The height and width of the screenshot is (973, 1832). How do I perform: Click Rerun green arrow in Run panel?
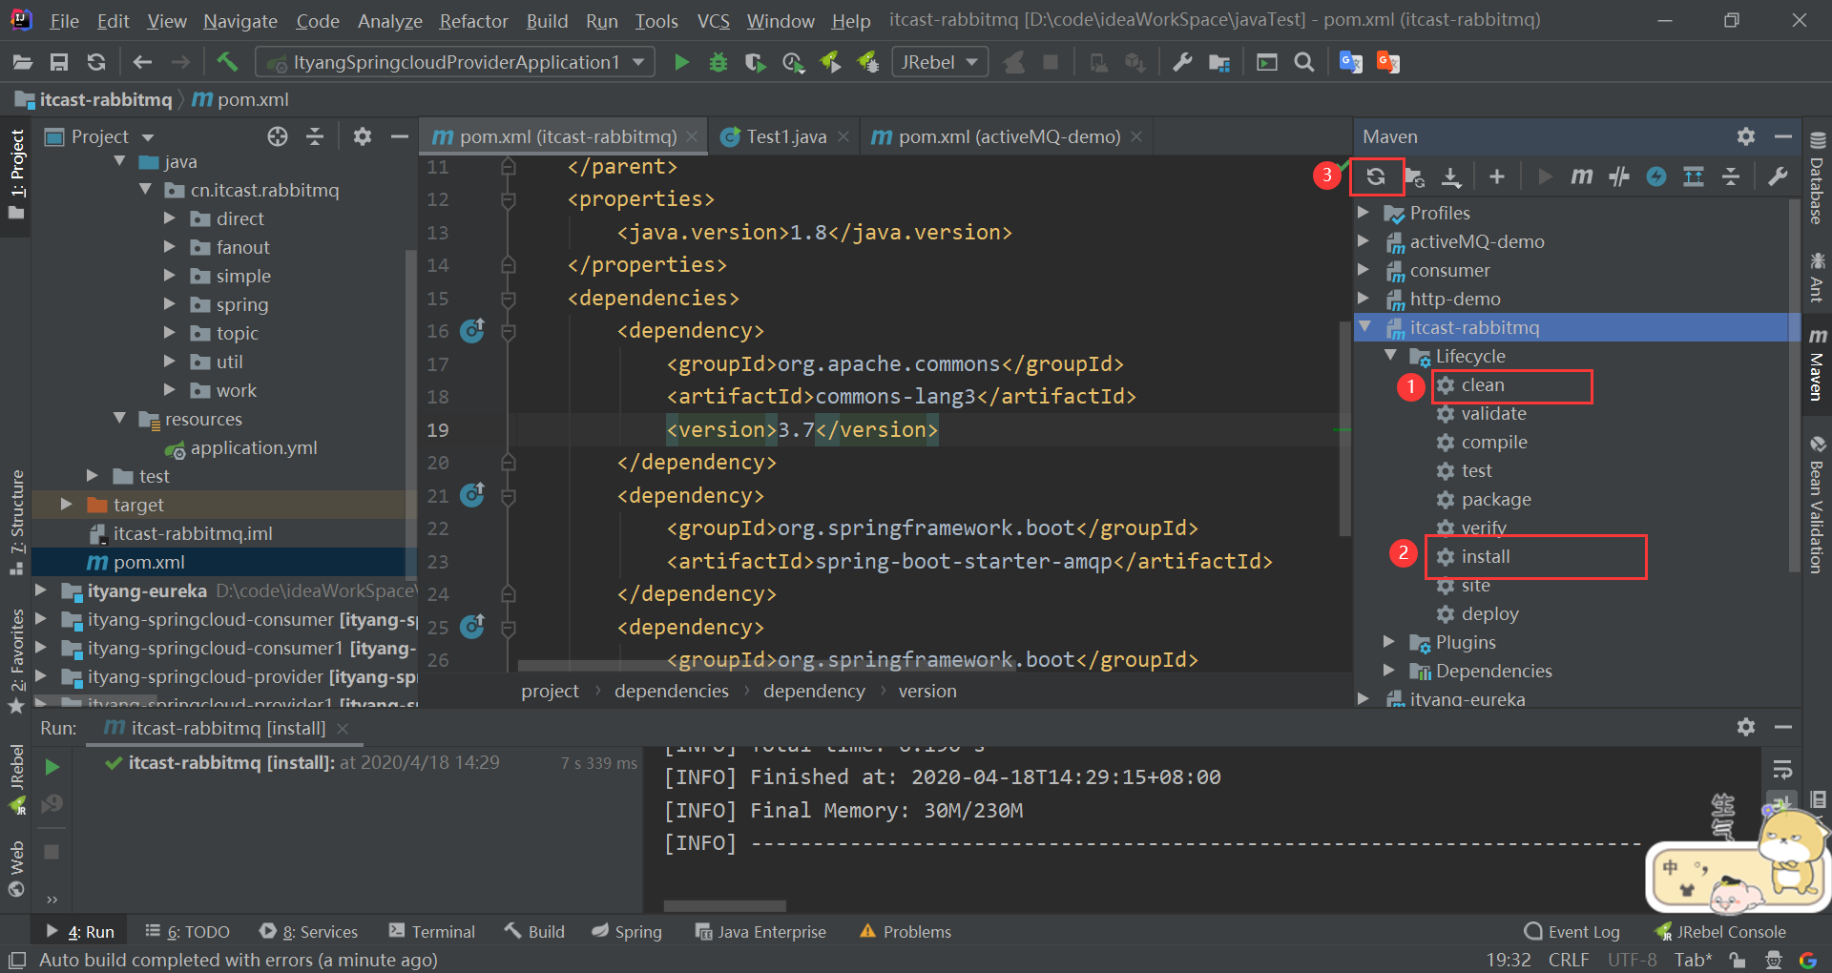52,767
